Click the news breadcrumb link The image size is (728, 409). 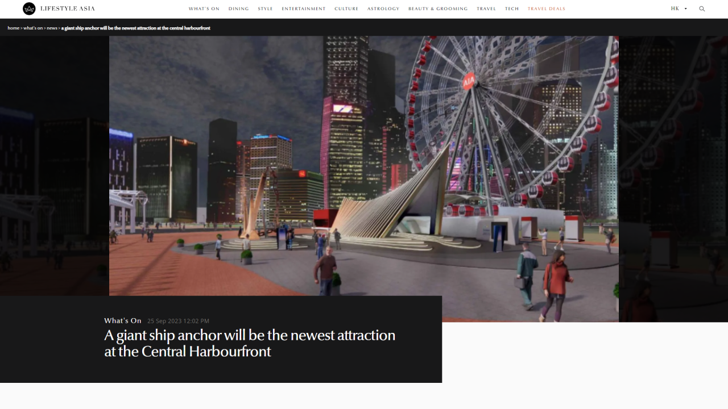pos(52,28)
